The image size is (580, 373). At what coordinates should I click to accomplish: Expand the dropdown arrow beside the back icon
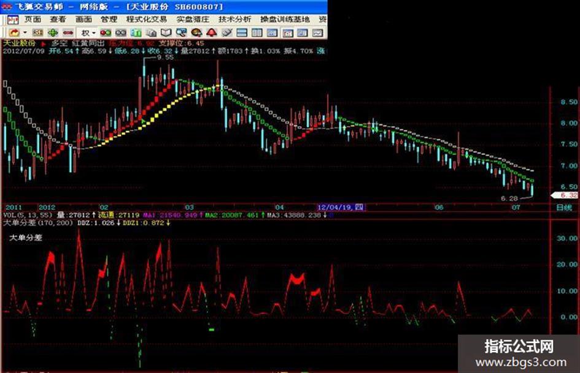(25, 33)
